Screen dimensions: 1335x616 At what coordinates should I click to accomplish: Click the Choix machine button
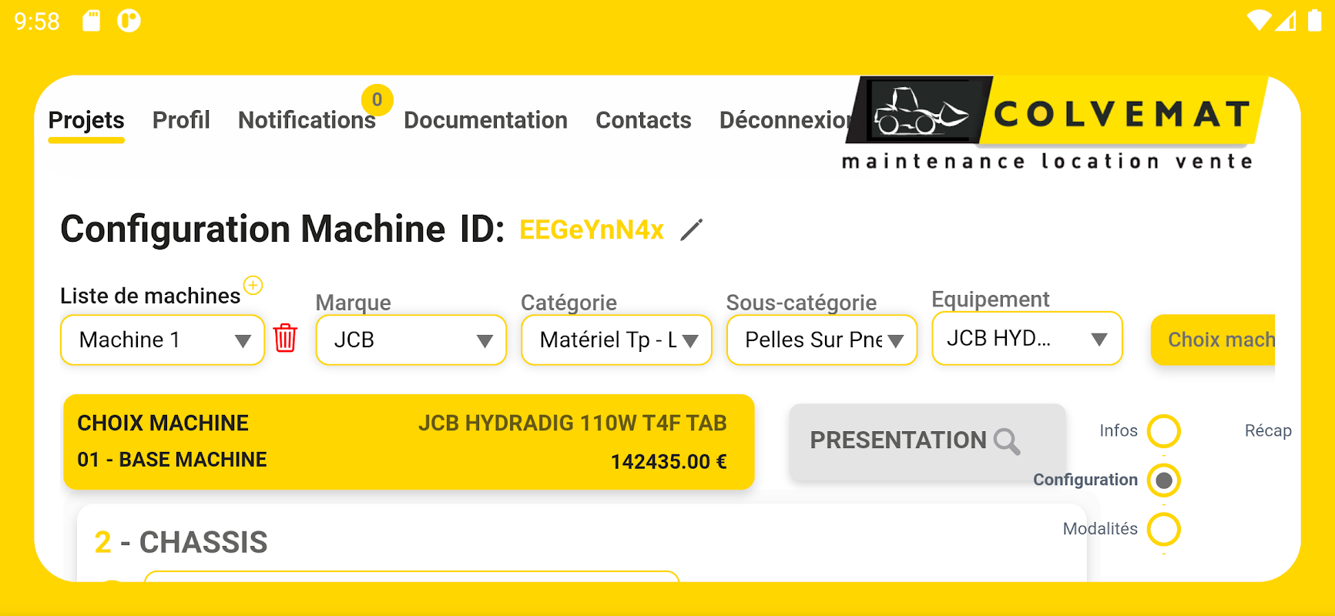[1213, 340]
